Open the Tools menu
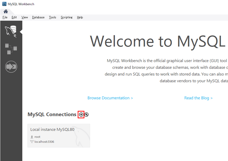Image resolution: width=228 pixels, height=161 pixels. (52, 17)
